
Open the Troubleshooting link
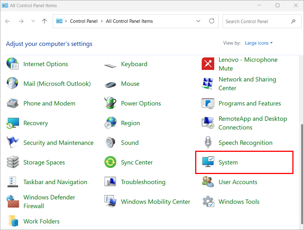tap(143, 182)
